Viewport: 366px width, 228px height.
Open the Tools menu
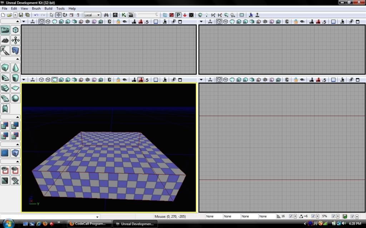point(60,9)
